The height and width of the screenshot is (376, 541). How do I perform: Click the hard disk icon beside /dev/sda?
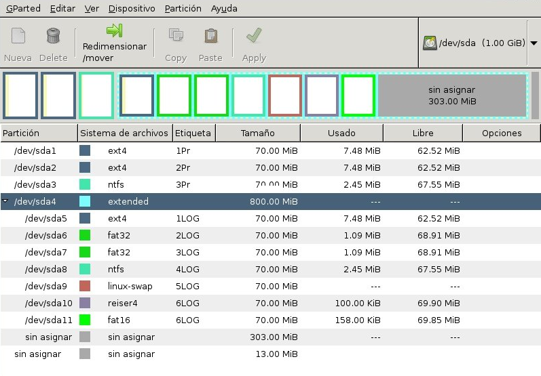[x=430, y=43]
